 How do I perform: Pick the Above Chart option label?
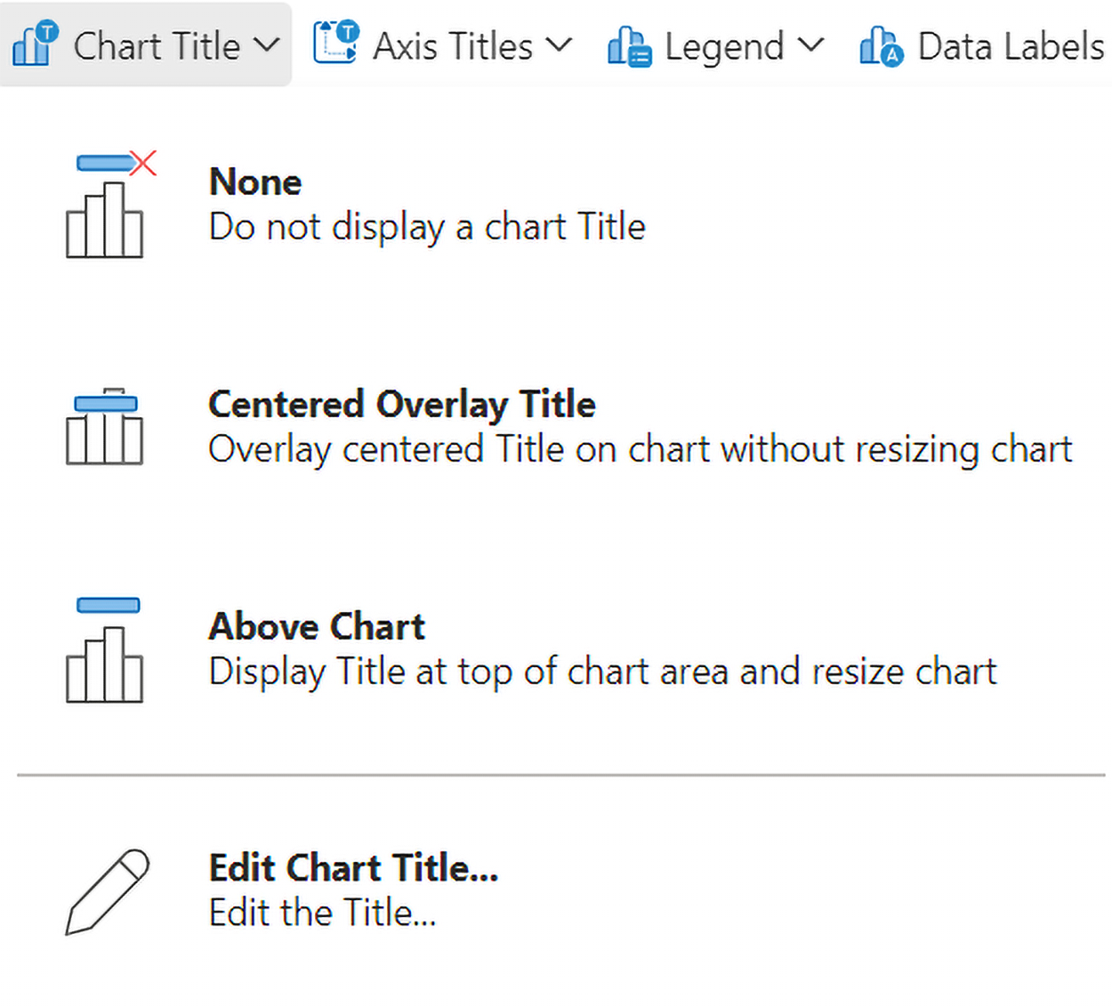[x=317, y=627]
